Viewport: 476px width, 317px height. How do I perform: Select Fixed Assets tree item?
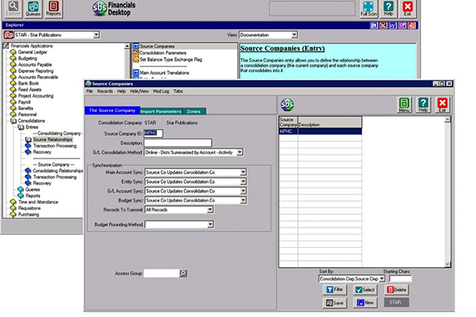point(29,90)
